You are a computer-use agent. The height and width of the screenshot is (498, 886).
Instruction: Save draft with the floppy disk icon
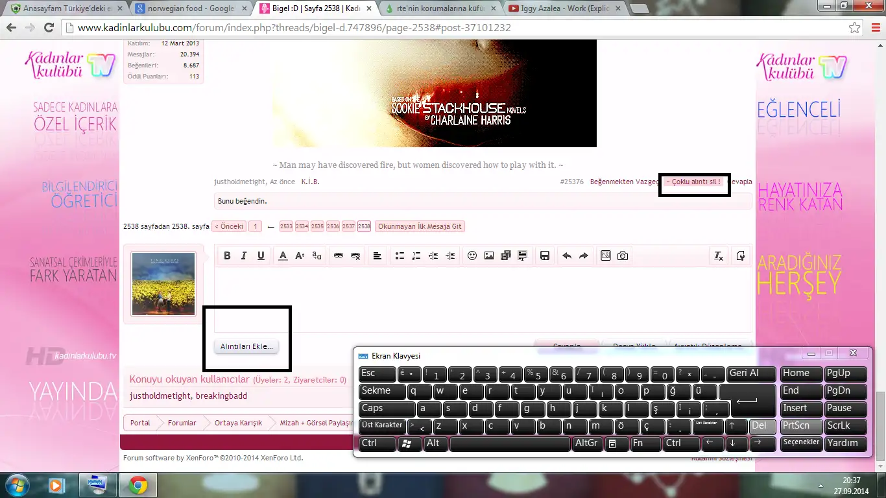(x=545, y=256)
